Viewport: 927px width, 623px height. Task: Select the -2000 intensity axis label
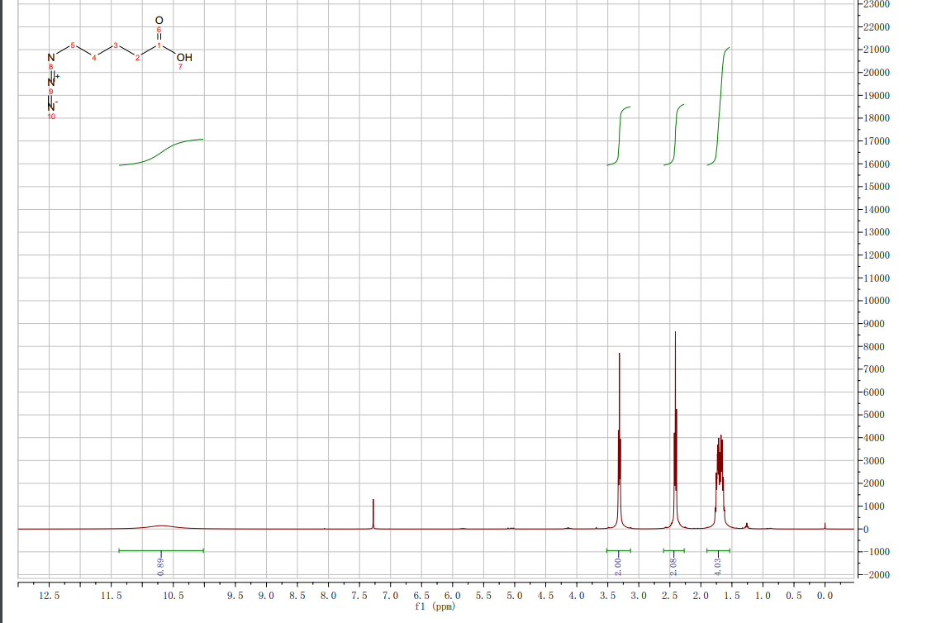click(878, 574)
